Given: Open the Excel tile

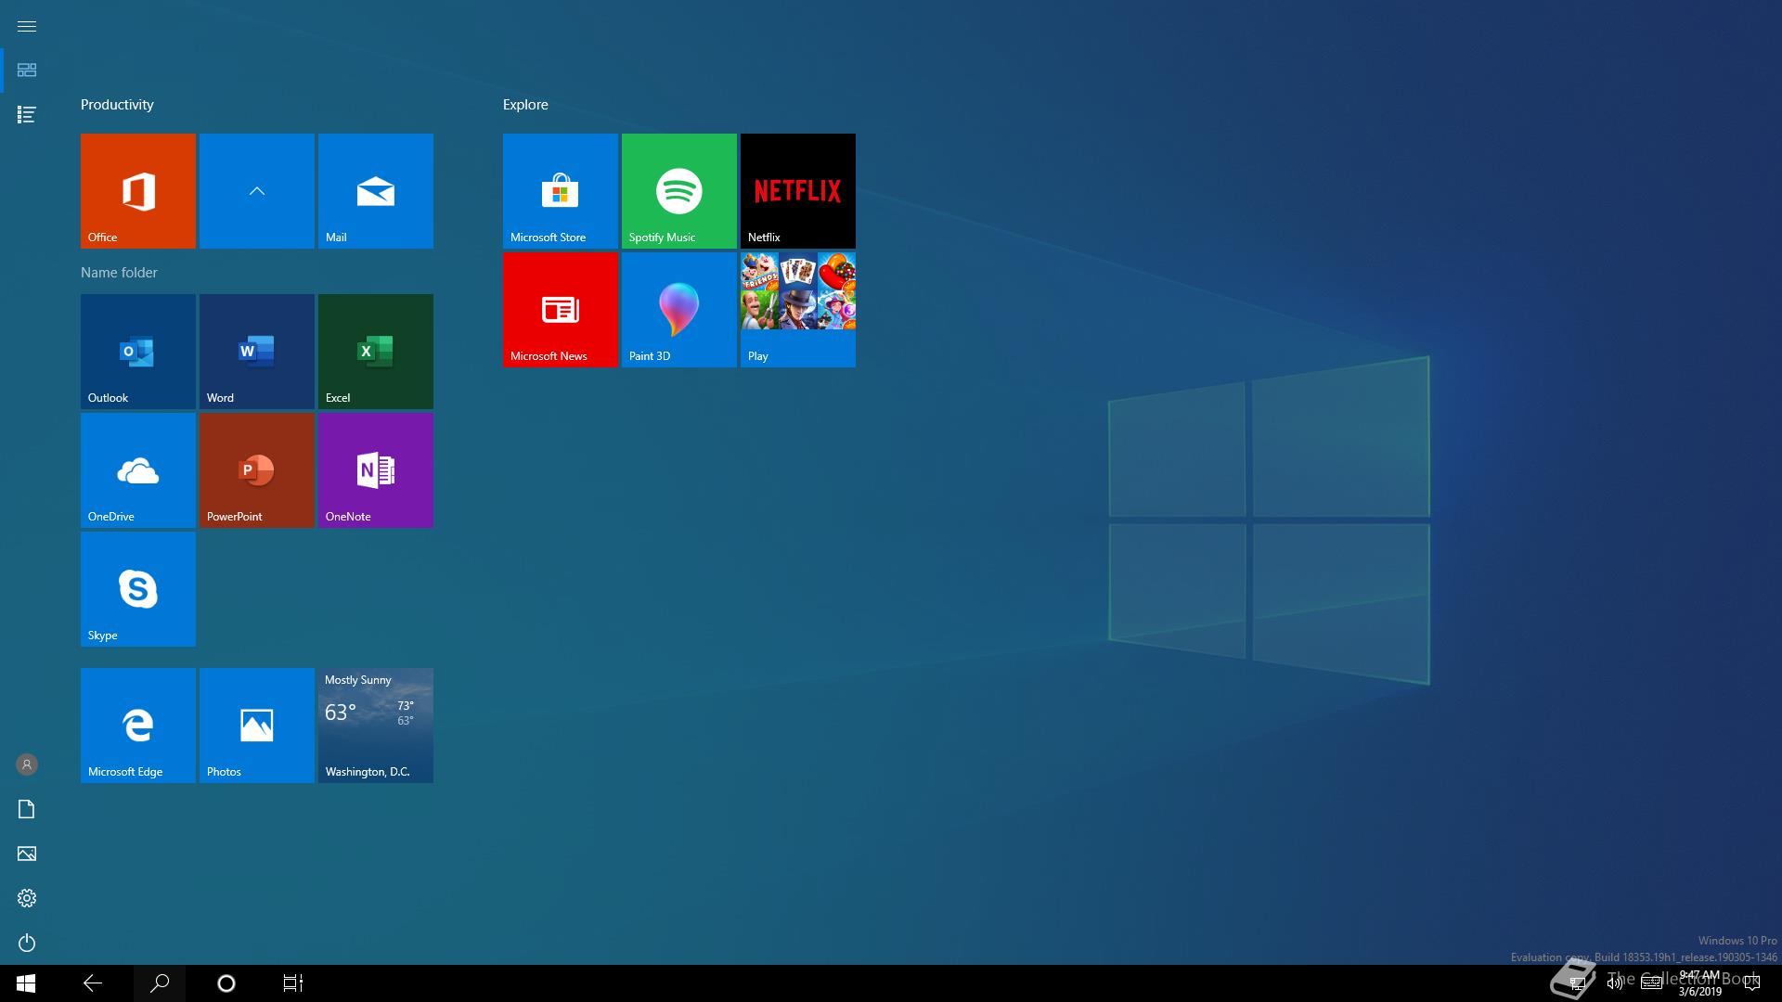Looking at the screenshot, I should [375, 352].
